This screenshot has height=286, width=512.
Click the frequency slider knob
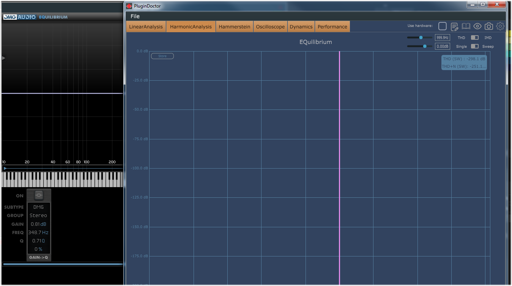tap(421, 38)
